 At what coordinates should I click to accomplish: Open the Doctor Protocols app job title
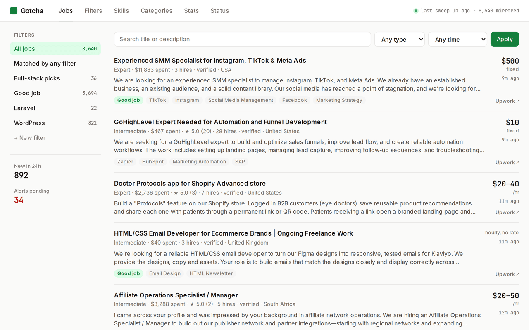pyautogui.click(x=190, y=184)
